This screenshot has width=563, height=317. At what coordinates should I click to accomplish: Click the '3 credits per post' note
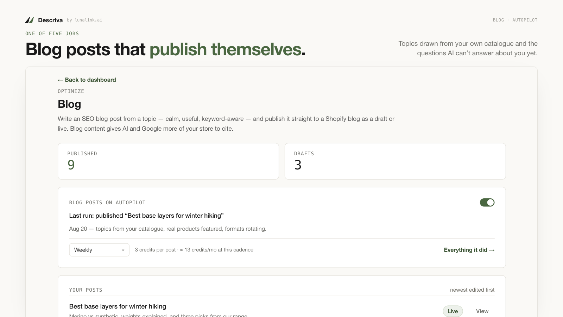click(x=194, y=250)
